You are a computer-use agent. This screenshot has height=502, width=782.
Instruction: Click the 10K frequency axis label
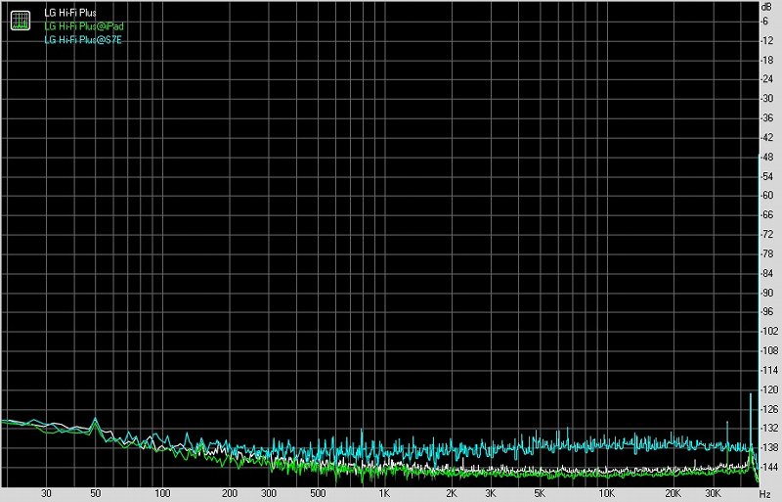[606, 493]
